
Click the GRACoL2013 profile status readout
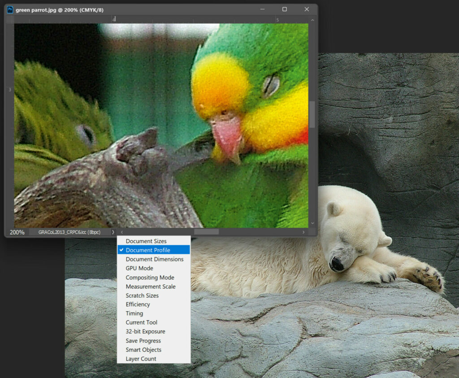(x=69, y=232)
